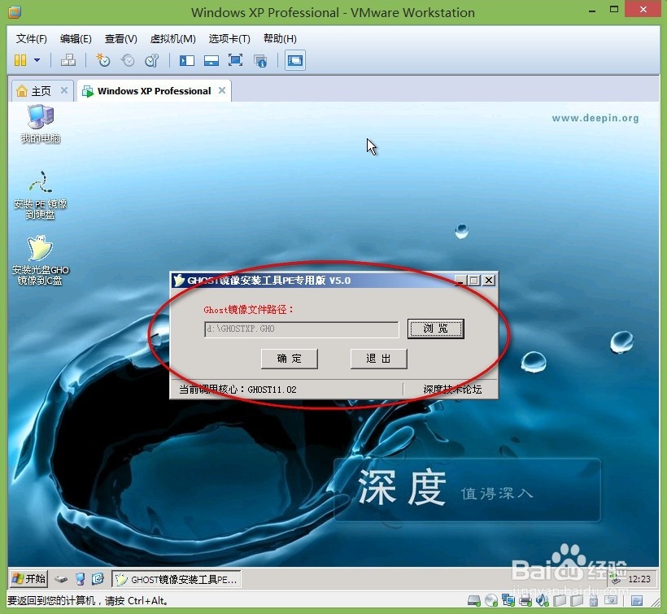Open the 文件(F) menu
The height and width of the screenshot is (614, 667).
pos(32,39)
